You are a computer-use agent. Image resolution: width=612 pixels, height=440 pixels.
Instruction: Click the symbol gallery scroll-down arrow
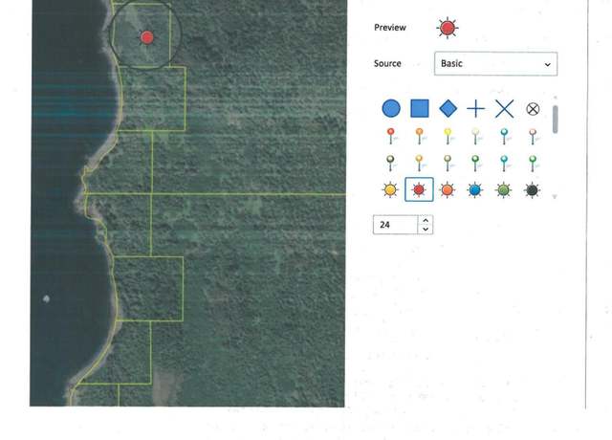(x=555, y=196)
